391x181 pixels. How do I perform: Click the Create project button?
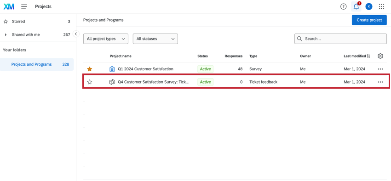(x=369, y=20)
